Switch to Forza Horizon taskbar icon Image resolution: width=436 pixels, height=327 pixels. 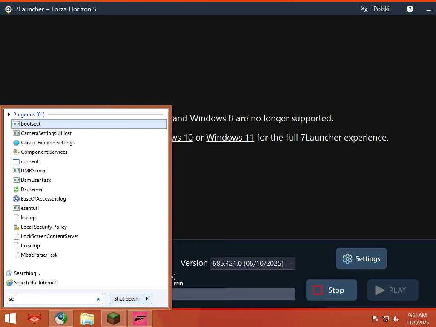tap(140, 318)
